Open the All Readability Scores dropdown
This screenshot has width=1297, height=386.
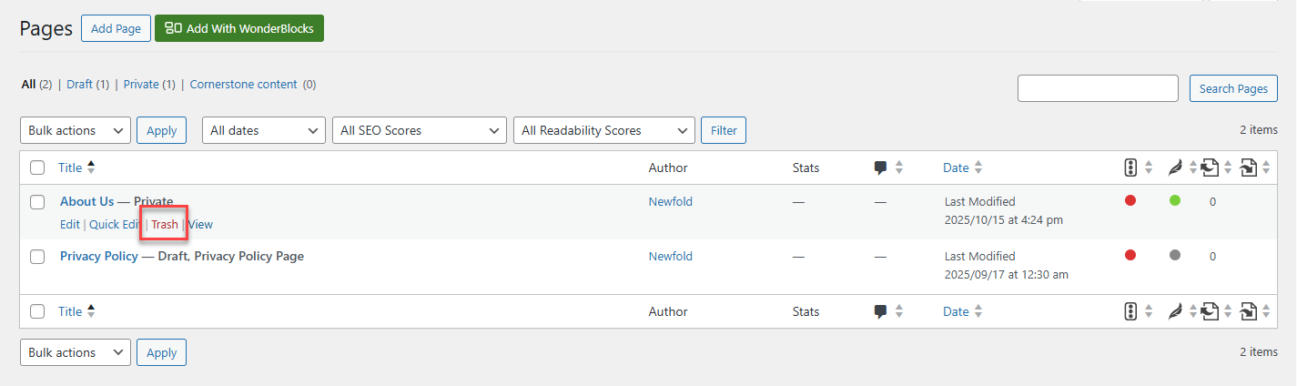point(604,130)
